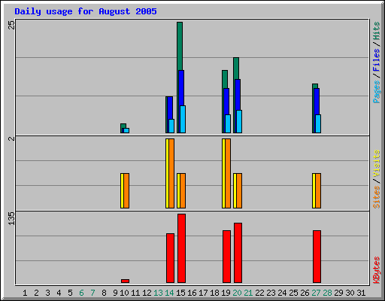
Task: Select the blue Files bar for day 14
Action: (170, 108)
